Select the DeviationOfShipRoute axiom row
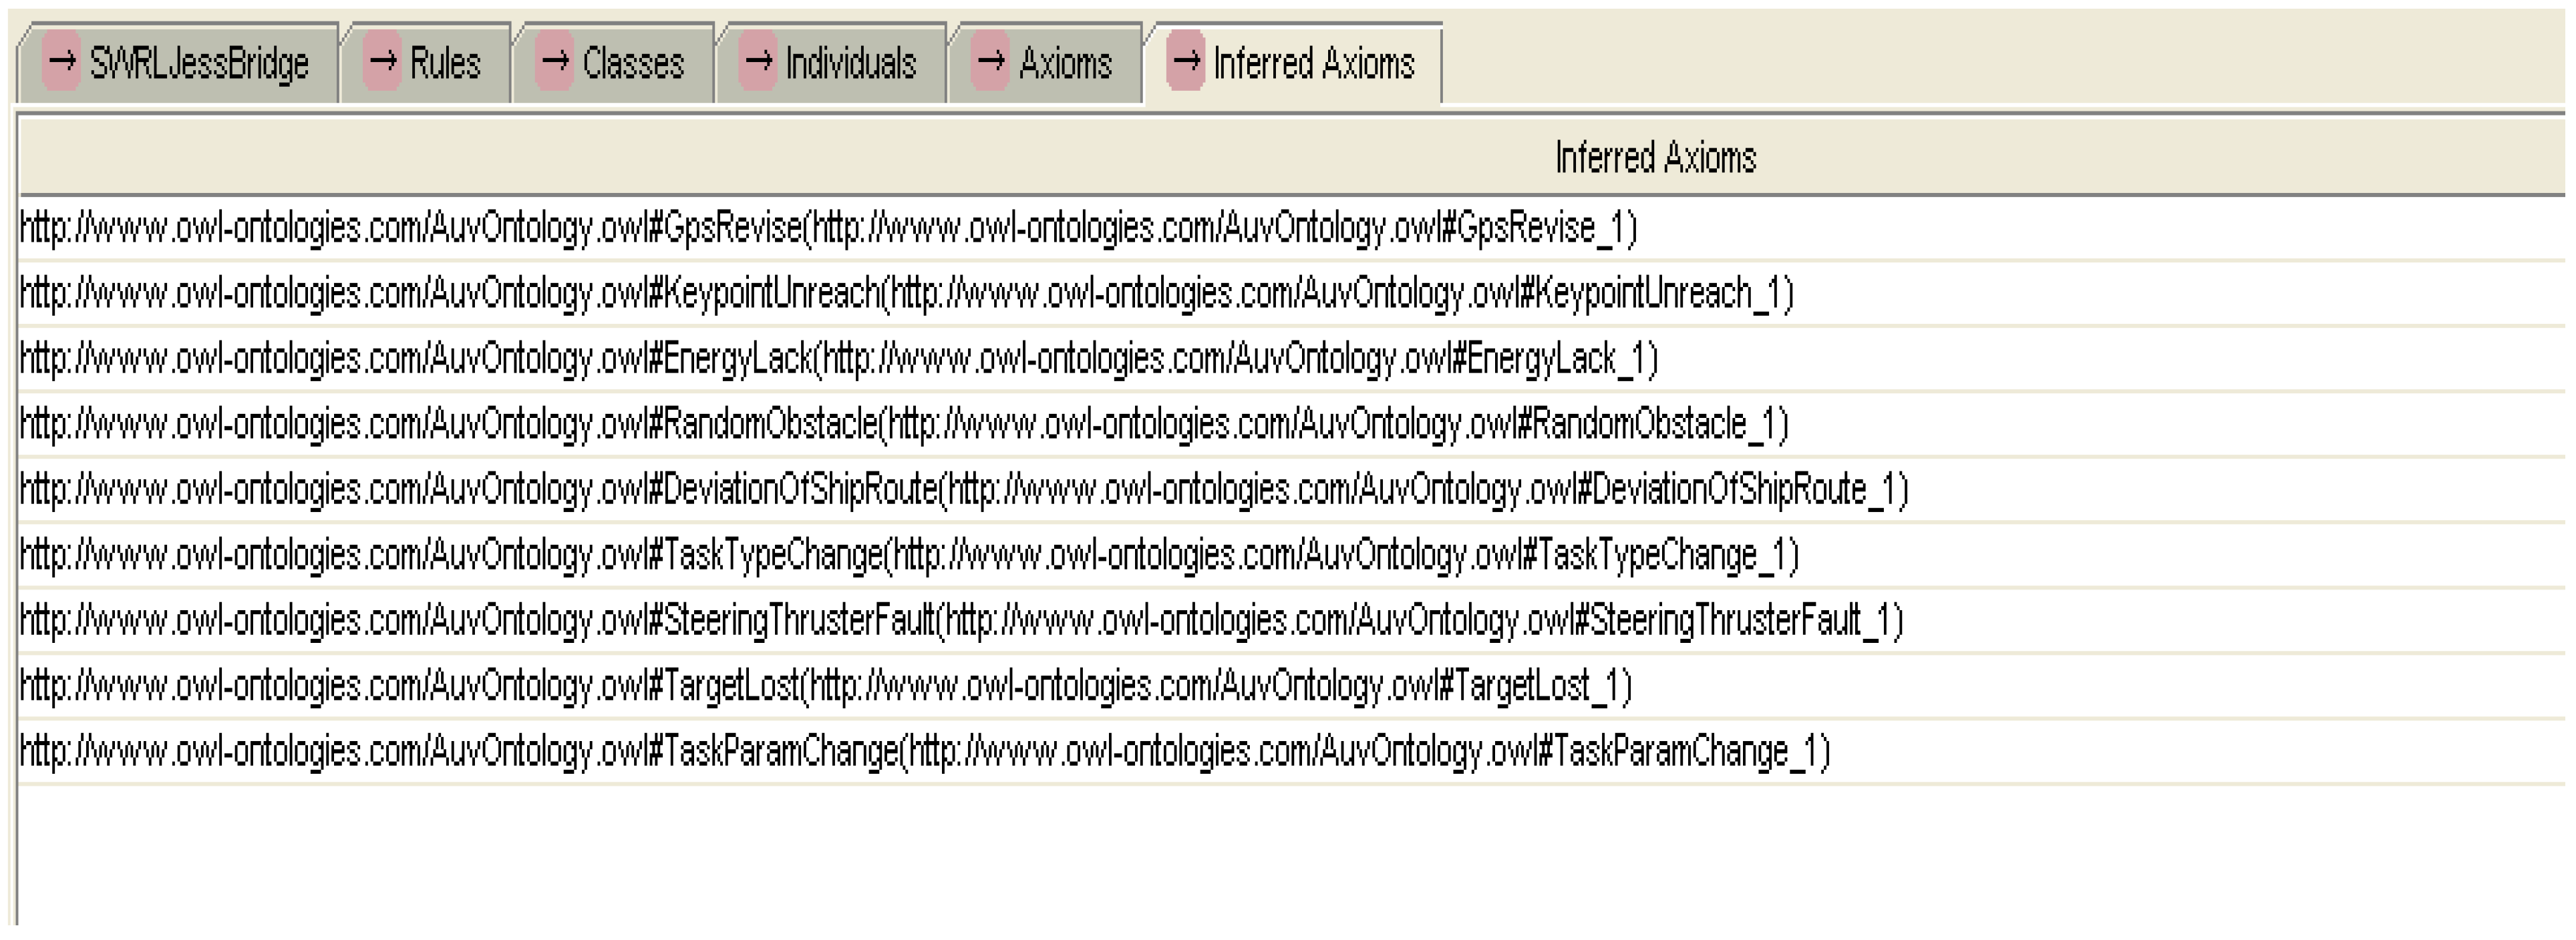Screen dimensions: 2576x940 point(964,489)
